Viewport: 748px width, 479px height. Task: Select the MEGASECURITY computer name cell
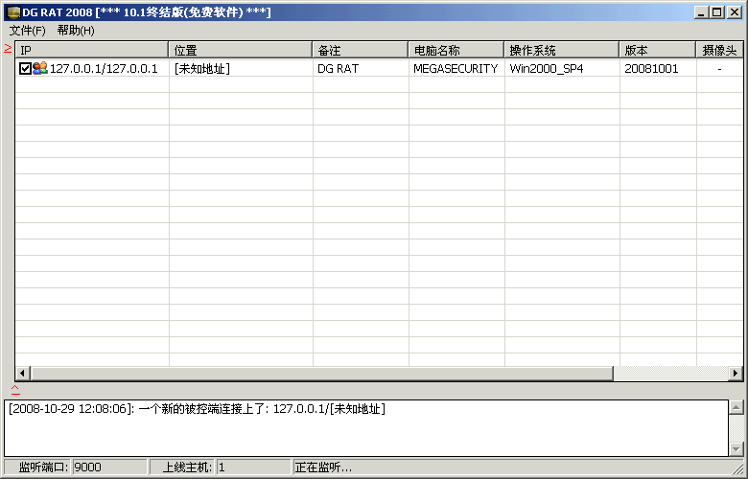pyautogui.click(x=456, y=69)
